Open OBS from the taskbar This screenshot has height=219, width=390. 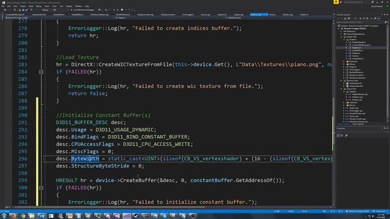(193, 216)
